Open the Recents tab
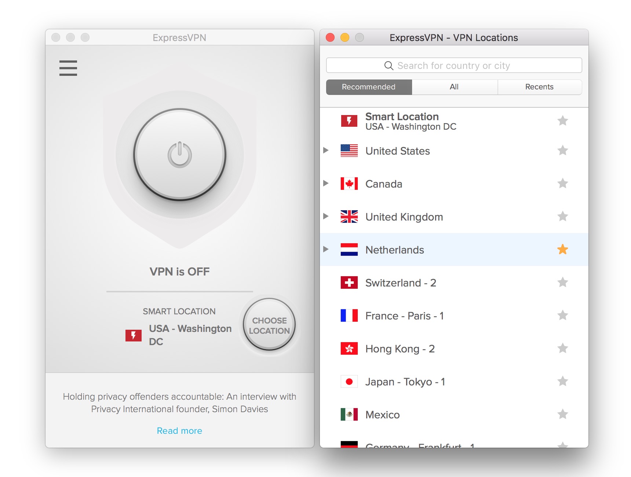631x477 pixels. (x=539, y=87)
